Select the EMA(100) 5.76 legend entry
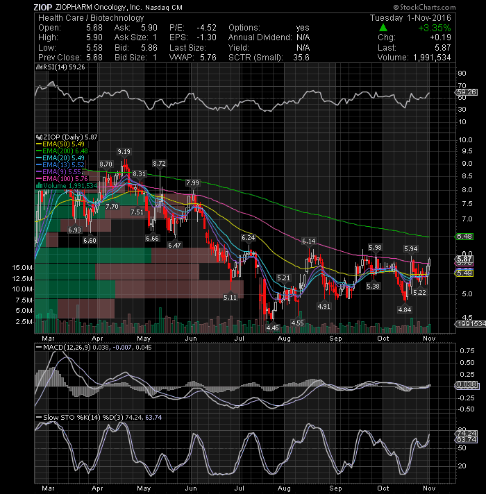 tap(62, 179)
